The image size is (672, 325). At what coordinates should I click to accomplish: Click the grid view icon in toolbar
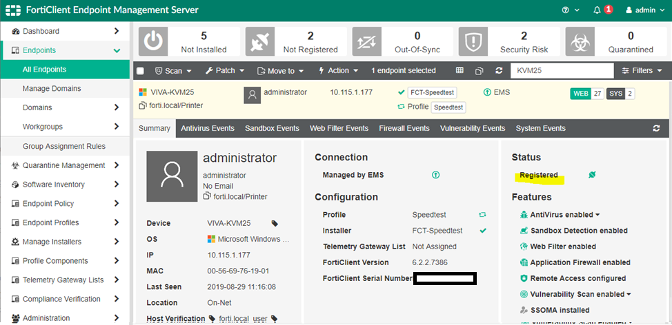pos(460,71)
